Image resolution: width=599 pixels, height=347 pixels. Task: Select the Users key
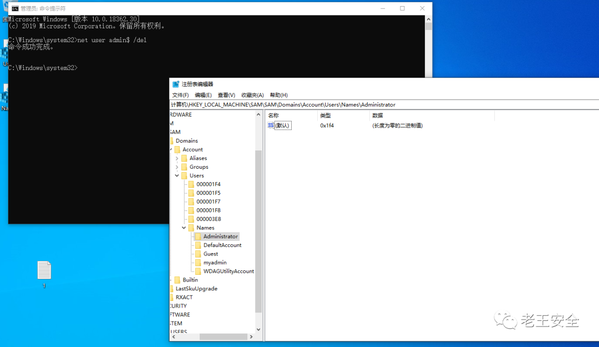(x=197, y=175)
